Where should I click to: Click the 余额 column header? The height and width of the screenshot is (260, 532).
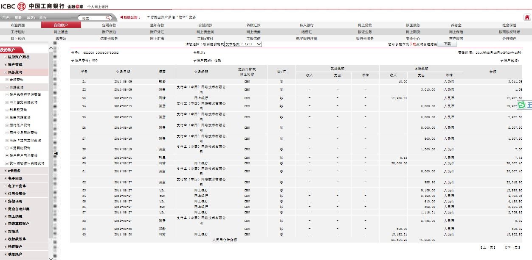pos(493,72)
